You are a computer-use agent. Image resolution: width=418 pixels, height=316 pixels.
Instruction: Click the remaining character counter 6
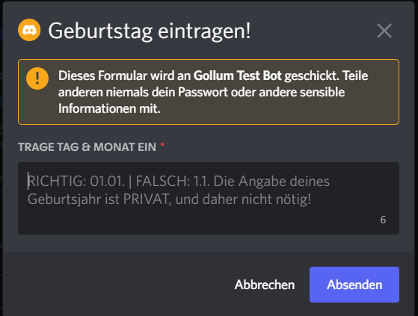click(383, 220)
